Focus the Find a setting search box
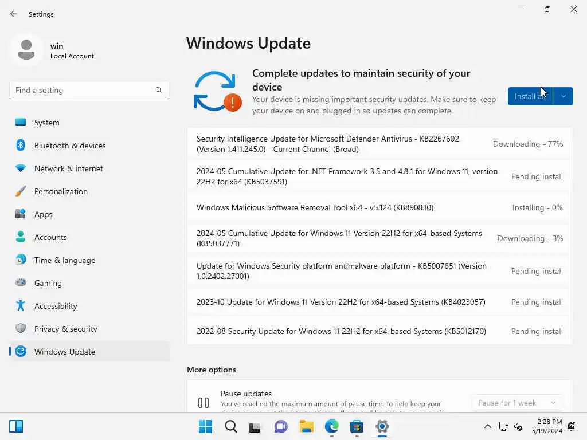 point(89,90)
